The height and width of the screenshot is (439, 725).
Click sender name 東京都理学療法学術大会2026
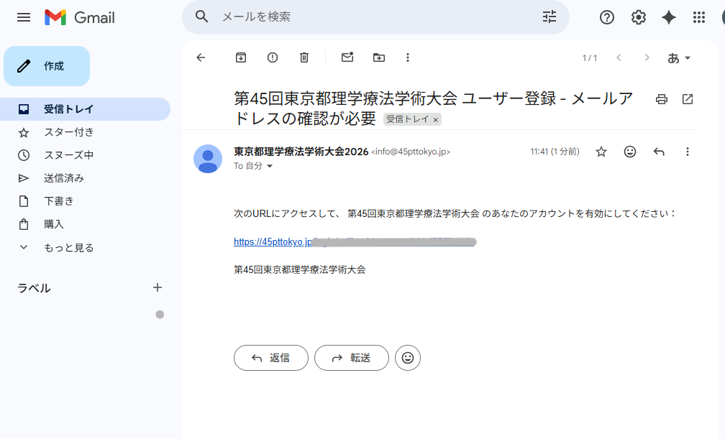(301, 152)
